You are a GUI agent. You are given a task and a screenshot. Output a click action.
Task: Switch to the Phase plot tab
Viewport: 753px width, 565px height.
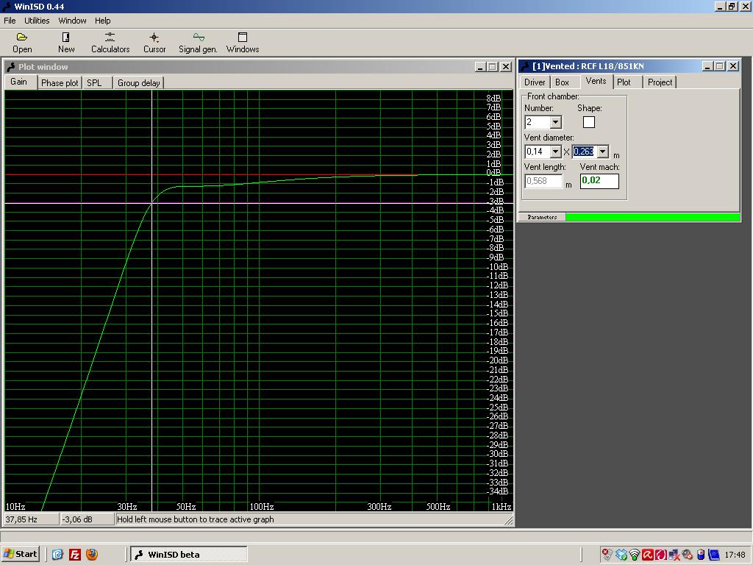pos(60,83)
